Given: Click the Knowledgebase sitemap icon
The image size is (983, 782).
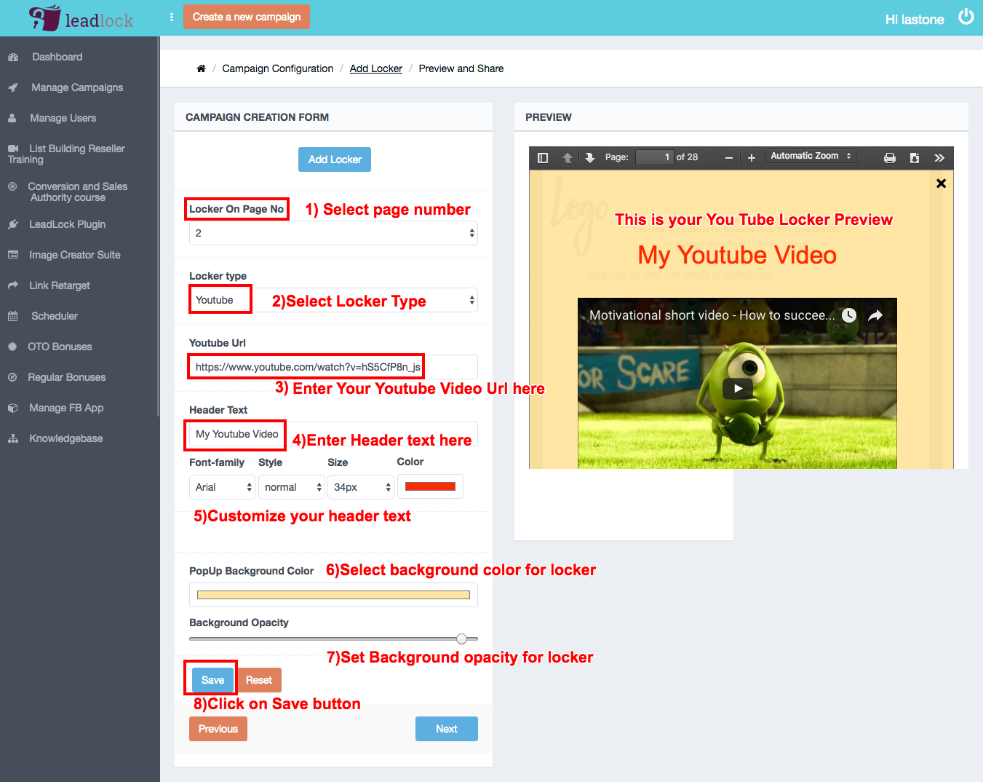Looking at the screenshot, I should (x=13, y=438).
